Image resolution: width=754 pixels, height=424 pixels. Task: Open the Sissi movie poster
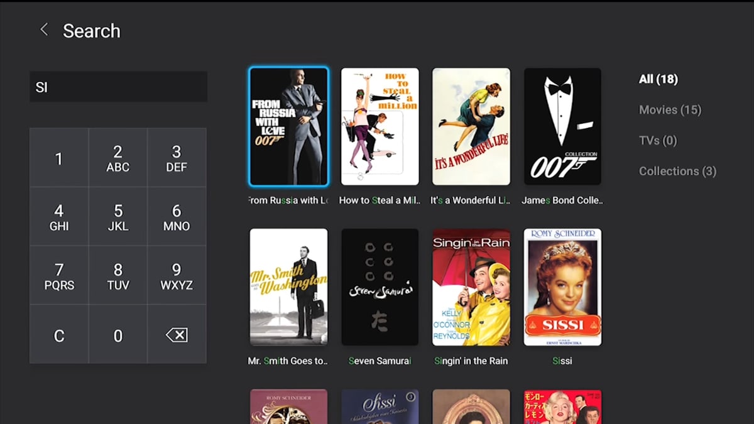(562, 287)
